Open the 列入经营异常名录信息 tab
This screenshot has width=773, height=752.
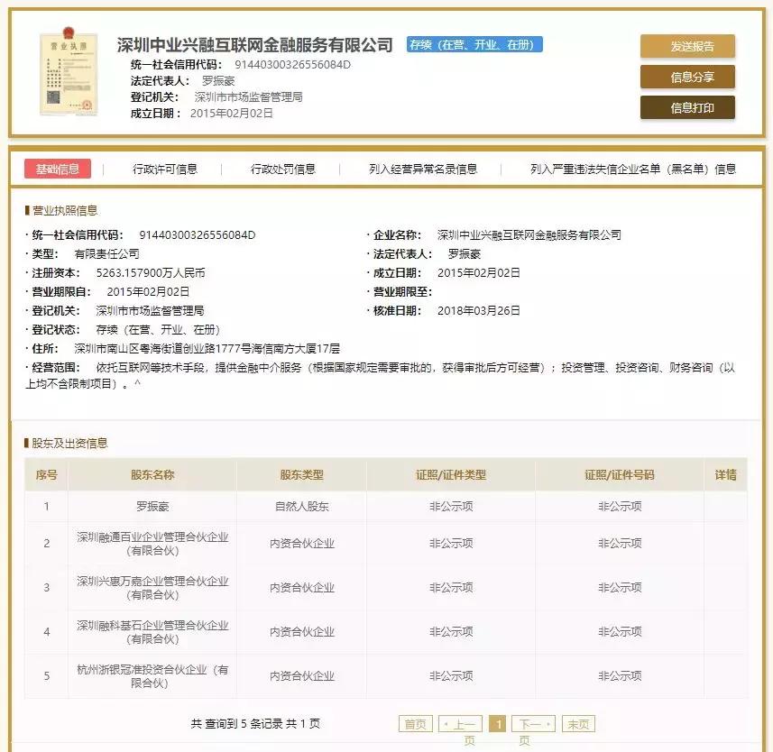pos(424,168)
